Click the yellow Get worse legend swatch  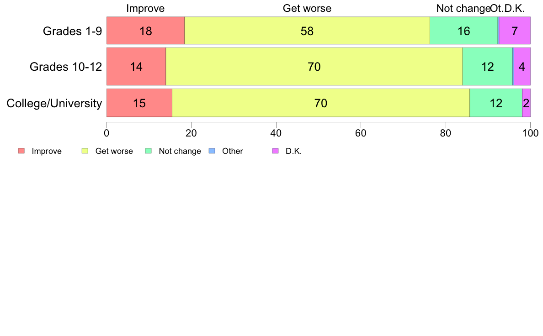[85, 151]
